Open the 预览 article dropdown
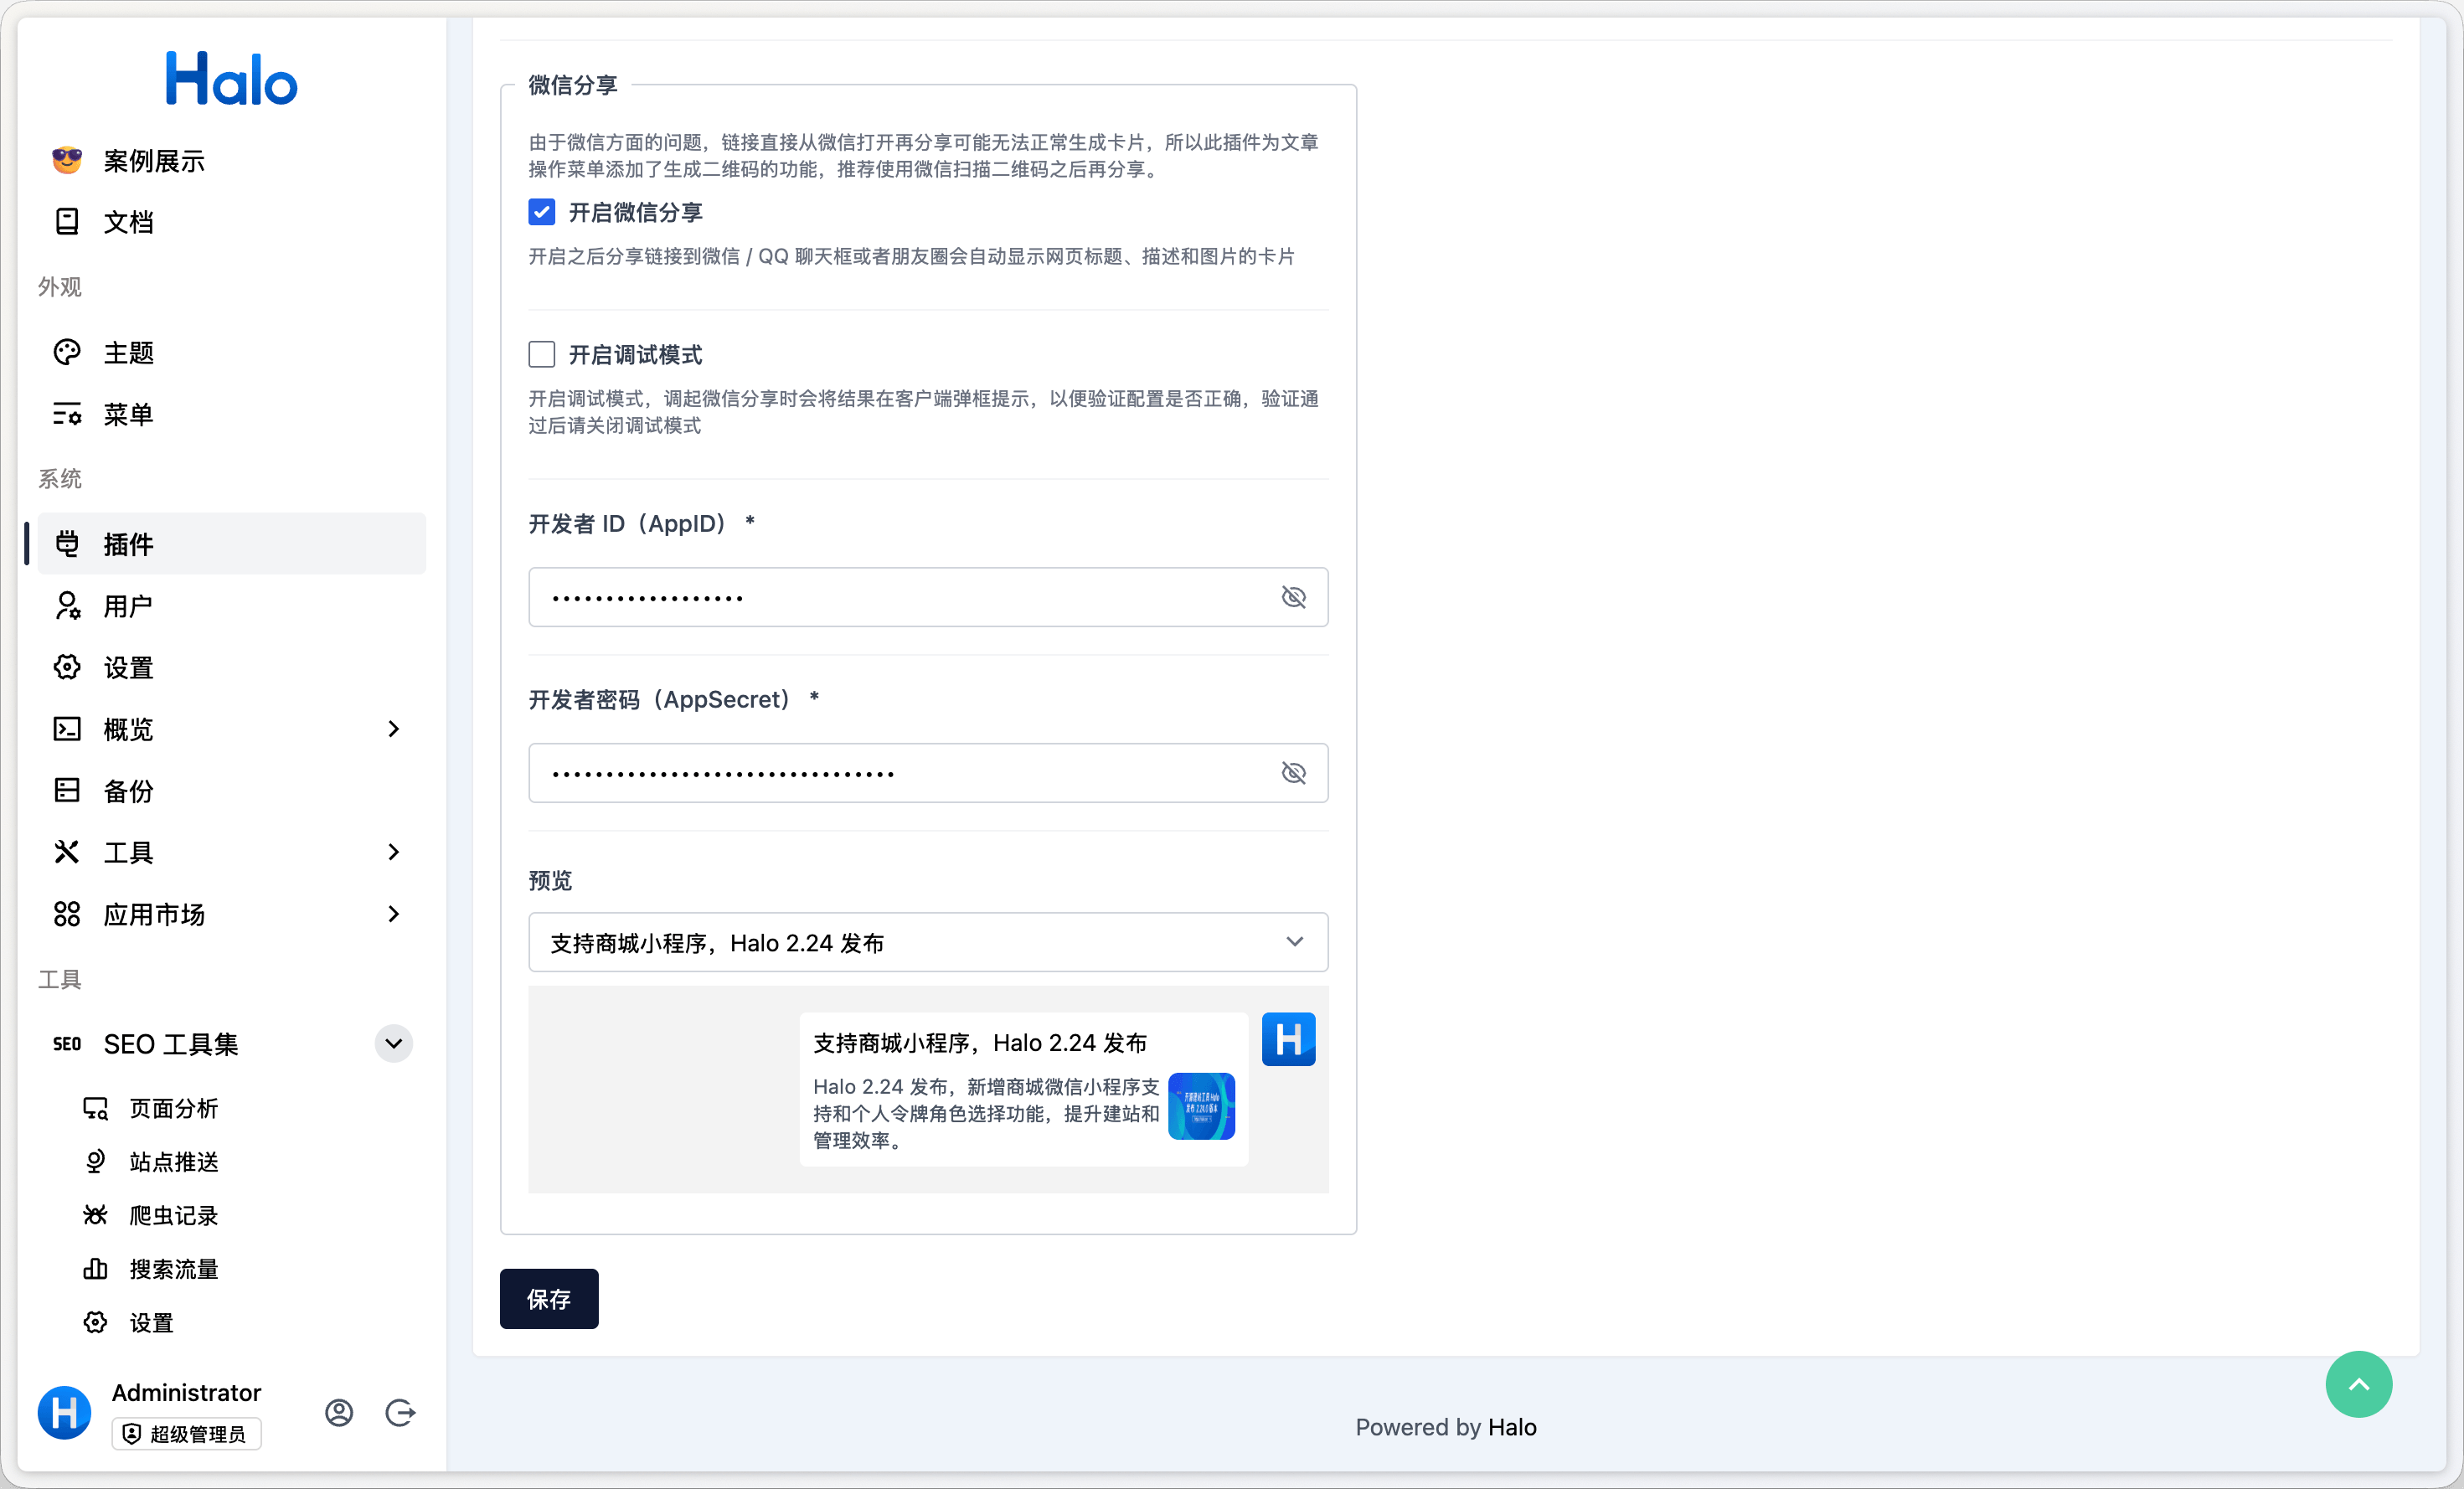2464x1489 pixels. (x=928, y=942)
